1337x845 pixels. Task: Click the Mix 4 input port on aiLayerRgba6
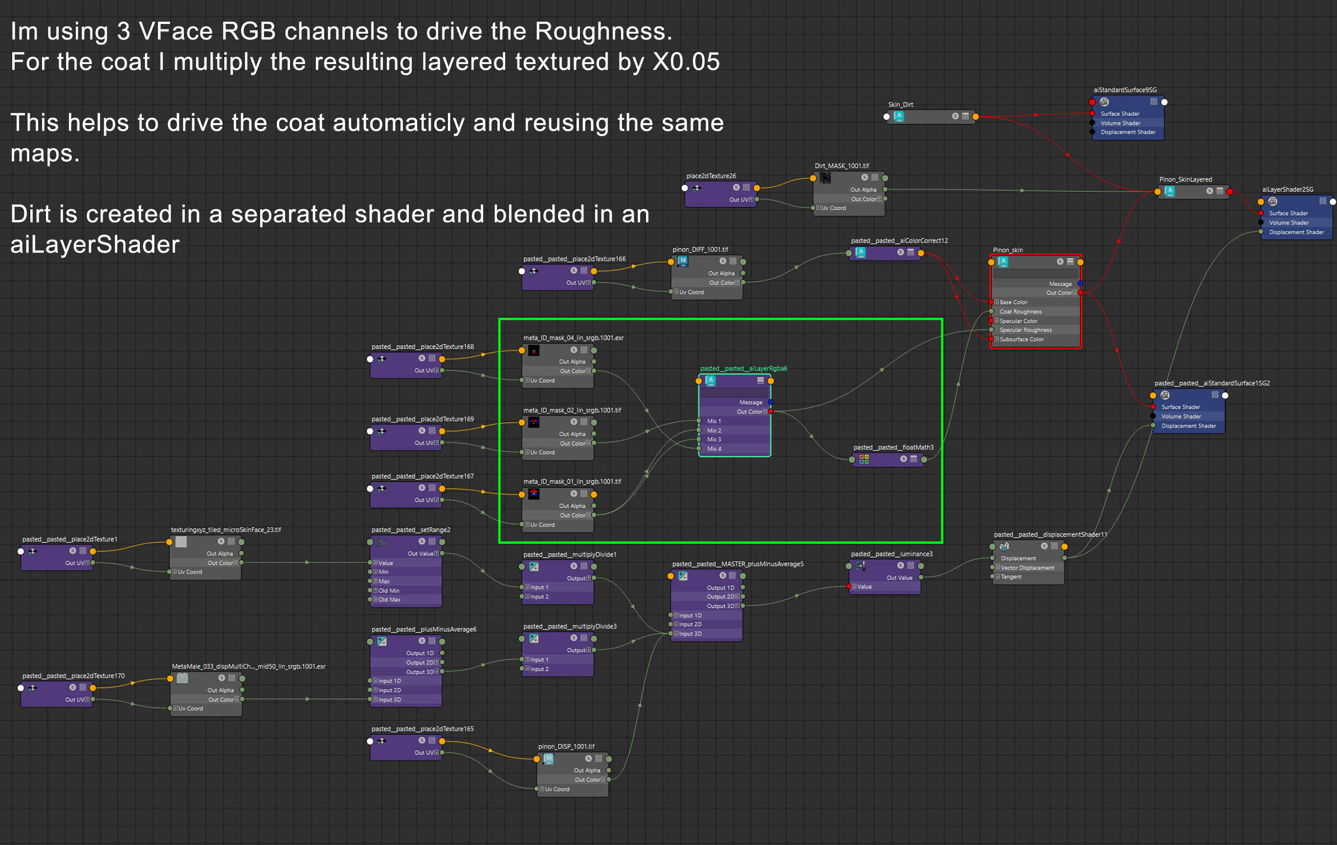click(699, 448)
